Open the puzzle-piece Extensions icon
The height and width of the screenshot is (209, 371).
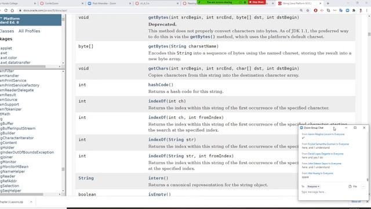(354, 10)
